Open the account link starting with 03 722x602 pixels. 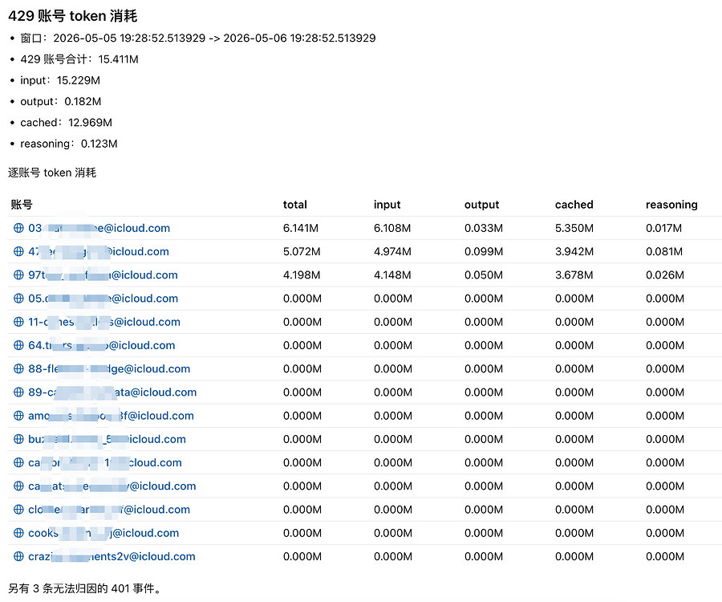pos(99,228)
